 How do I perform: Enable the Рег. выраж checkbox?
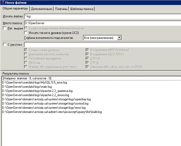[x=4, y=28]
